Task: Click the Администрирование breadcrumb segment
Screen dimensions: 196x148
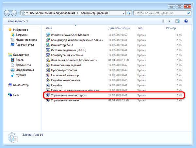Action: click(94, 13)
